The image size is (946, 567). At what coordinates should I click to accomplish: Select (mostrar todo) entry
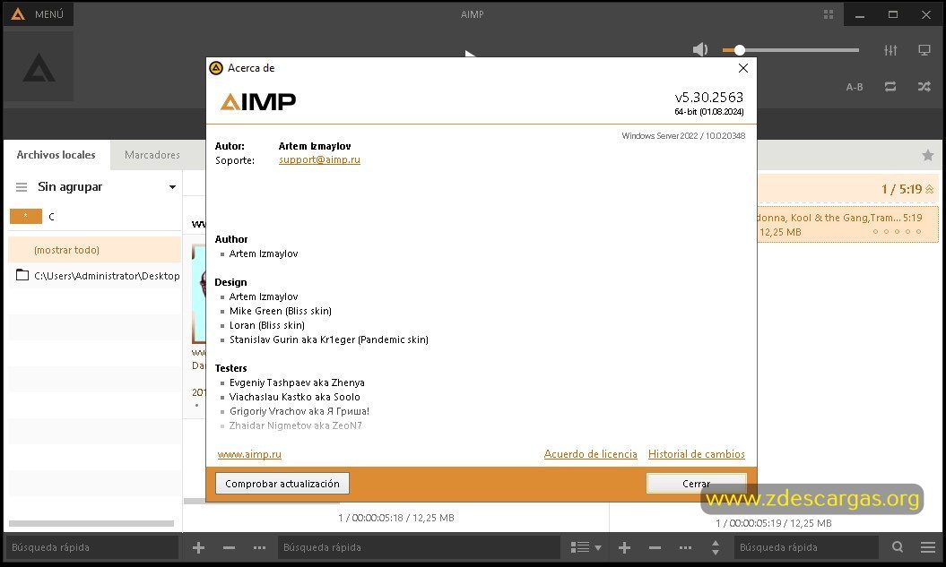[95, 249]
